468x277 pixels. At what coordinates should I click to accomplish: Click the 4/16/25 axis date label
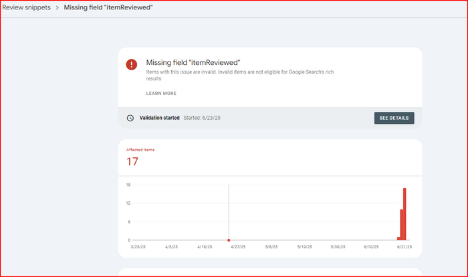[205, 247]
